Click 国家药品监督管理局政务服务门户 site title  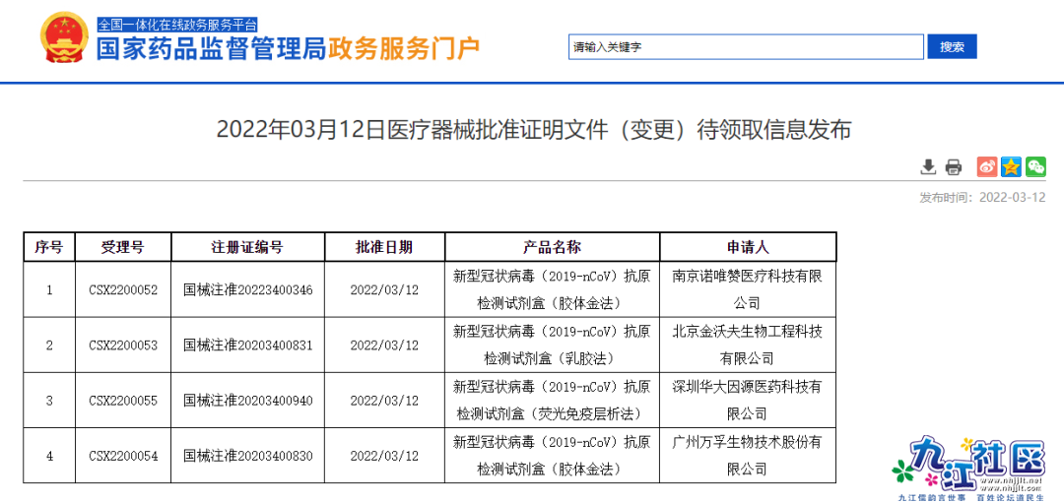(288, 48)
